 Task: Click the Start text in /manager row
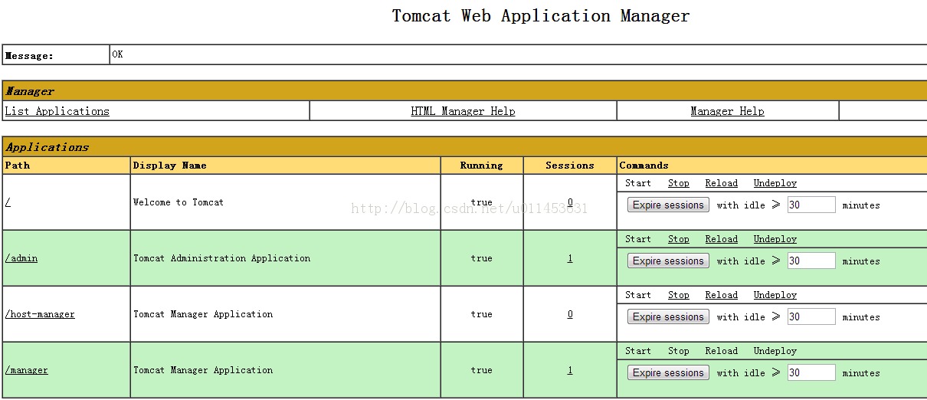(638, 351)
